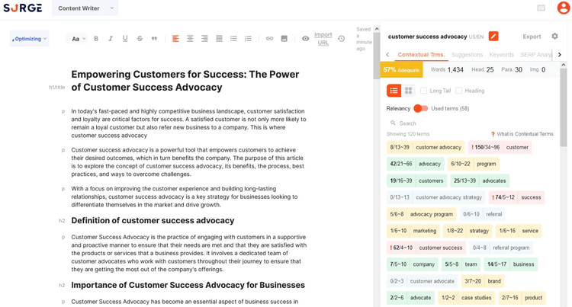Expand the Optimizing status dropdown
Viewport: 572px width, 307px height.
[29, 39]
